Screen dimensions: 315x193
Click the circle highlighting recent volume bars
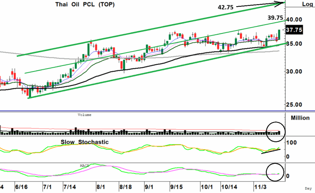coord(275,131)
